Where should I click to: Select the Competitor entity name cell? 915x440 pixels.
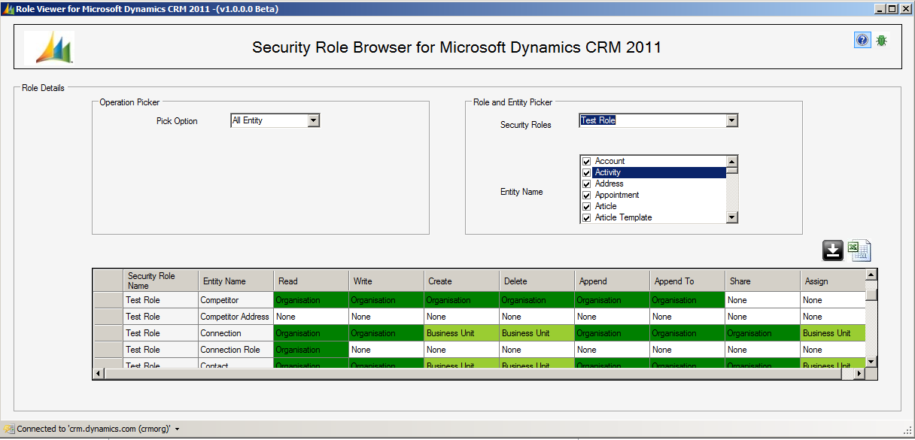236,299
